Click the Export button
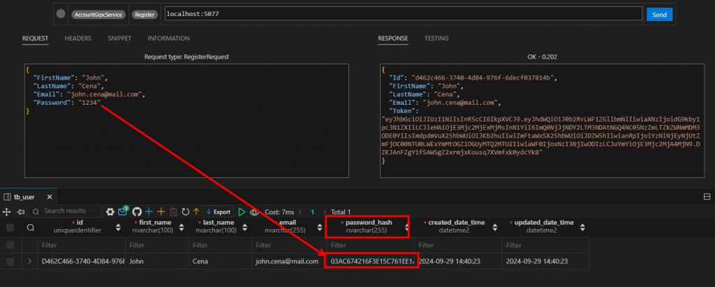The image size is (715, 287). [x=218, y=212]
